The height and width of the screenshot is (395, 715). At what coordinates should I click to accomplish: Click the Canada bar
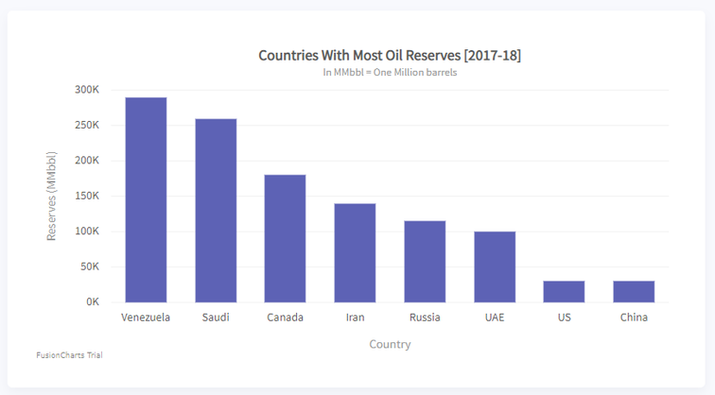click(x=285, y=238)
